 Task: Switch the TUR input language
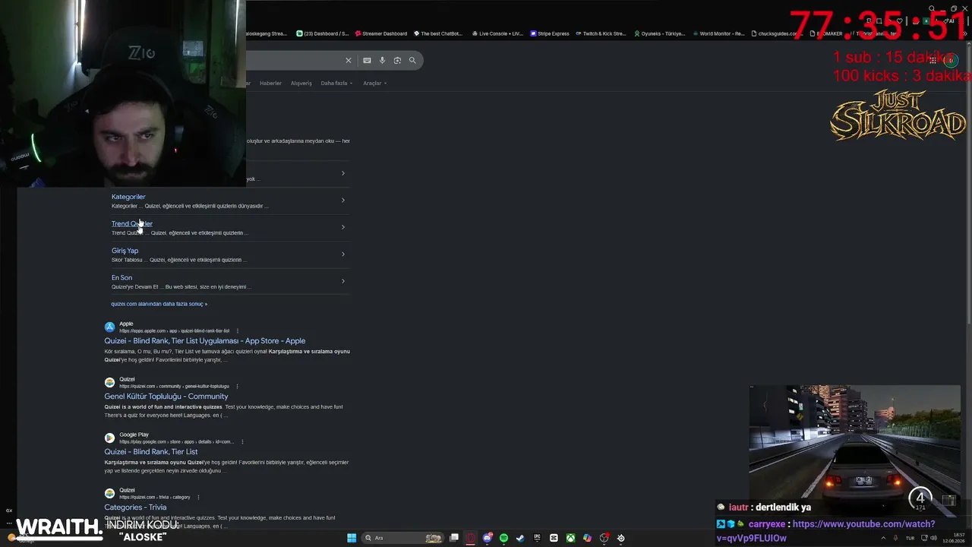click(x=910, y=538)
